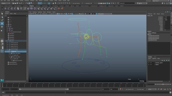Switch to the single perspective layout icon
The image size is (172, 96).
pos(2,41)
